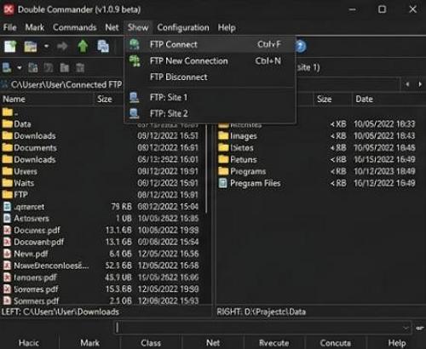The image size is (426, 349).
Task: Click the Help function button at bottom
Action: click(397, 343)
